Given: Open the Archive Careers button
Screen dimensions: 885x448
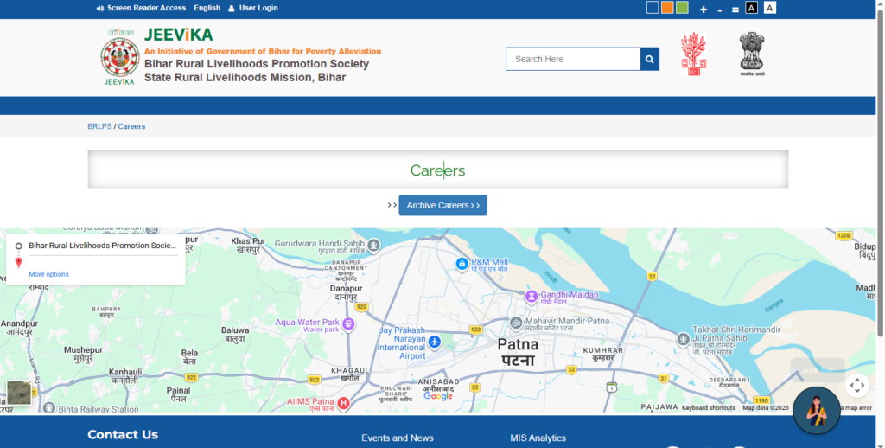Looking at the screenshot, I should [x=443, y=205].
